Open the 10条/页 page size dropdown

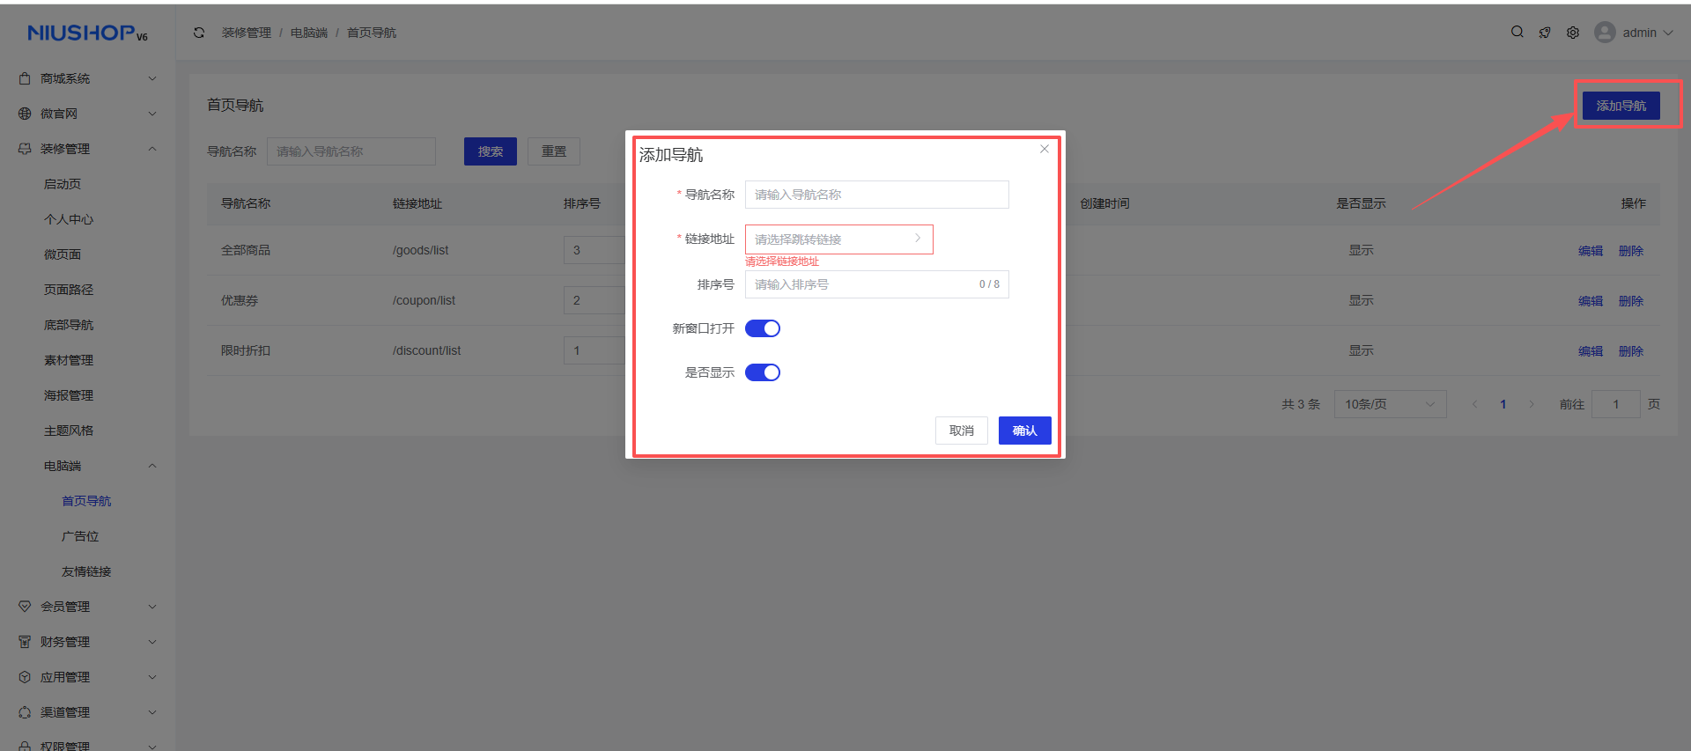1390,404
